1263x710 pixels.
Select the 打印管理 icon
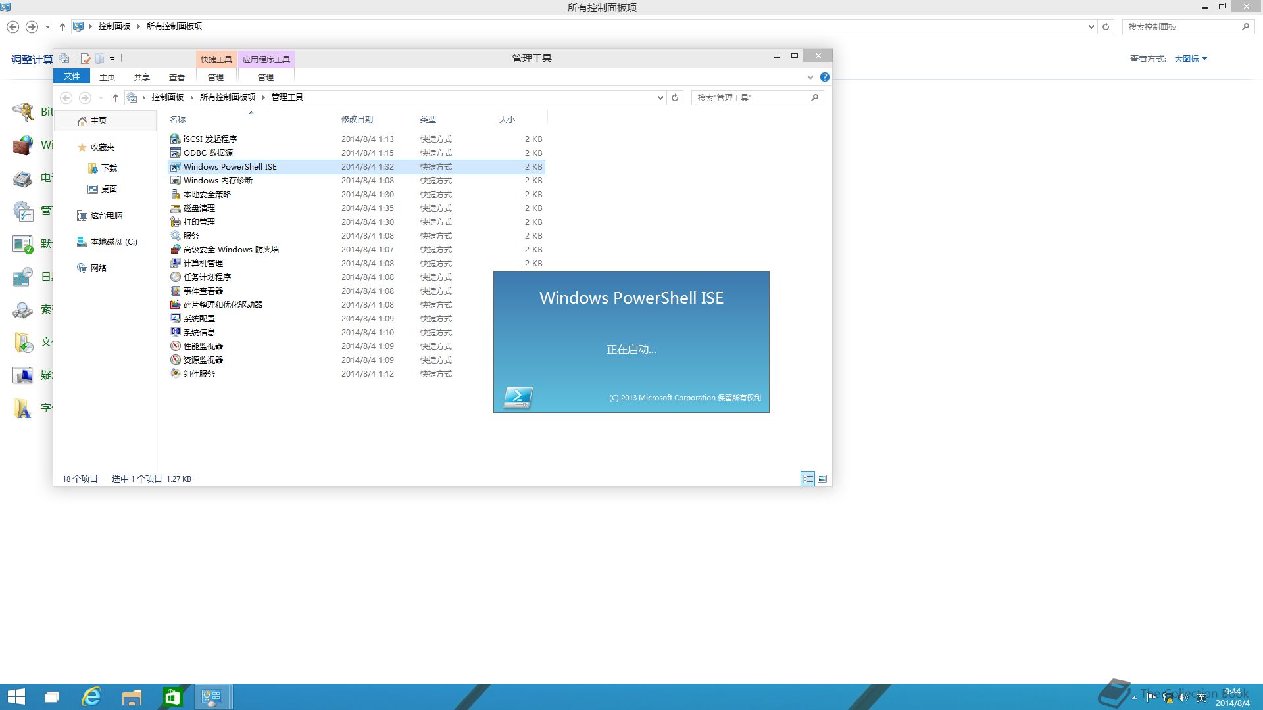(175, 222)
